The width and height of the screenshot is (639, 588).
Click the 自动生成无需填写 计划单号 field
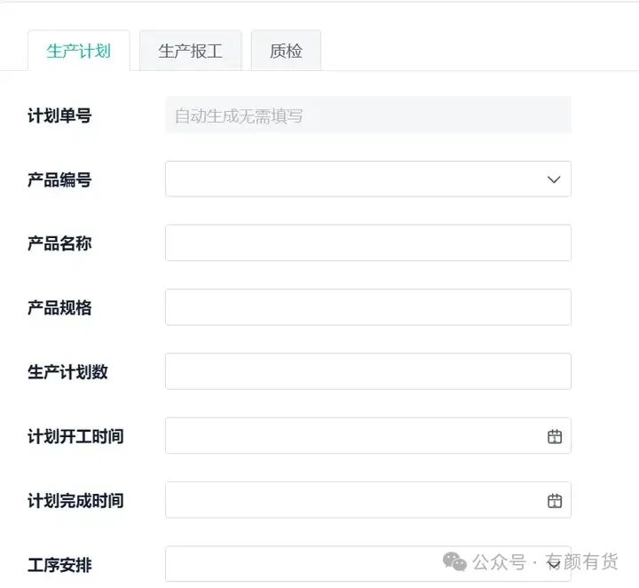368,115
